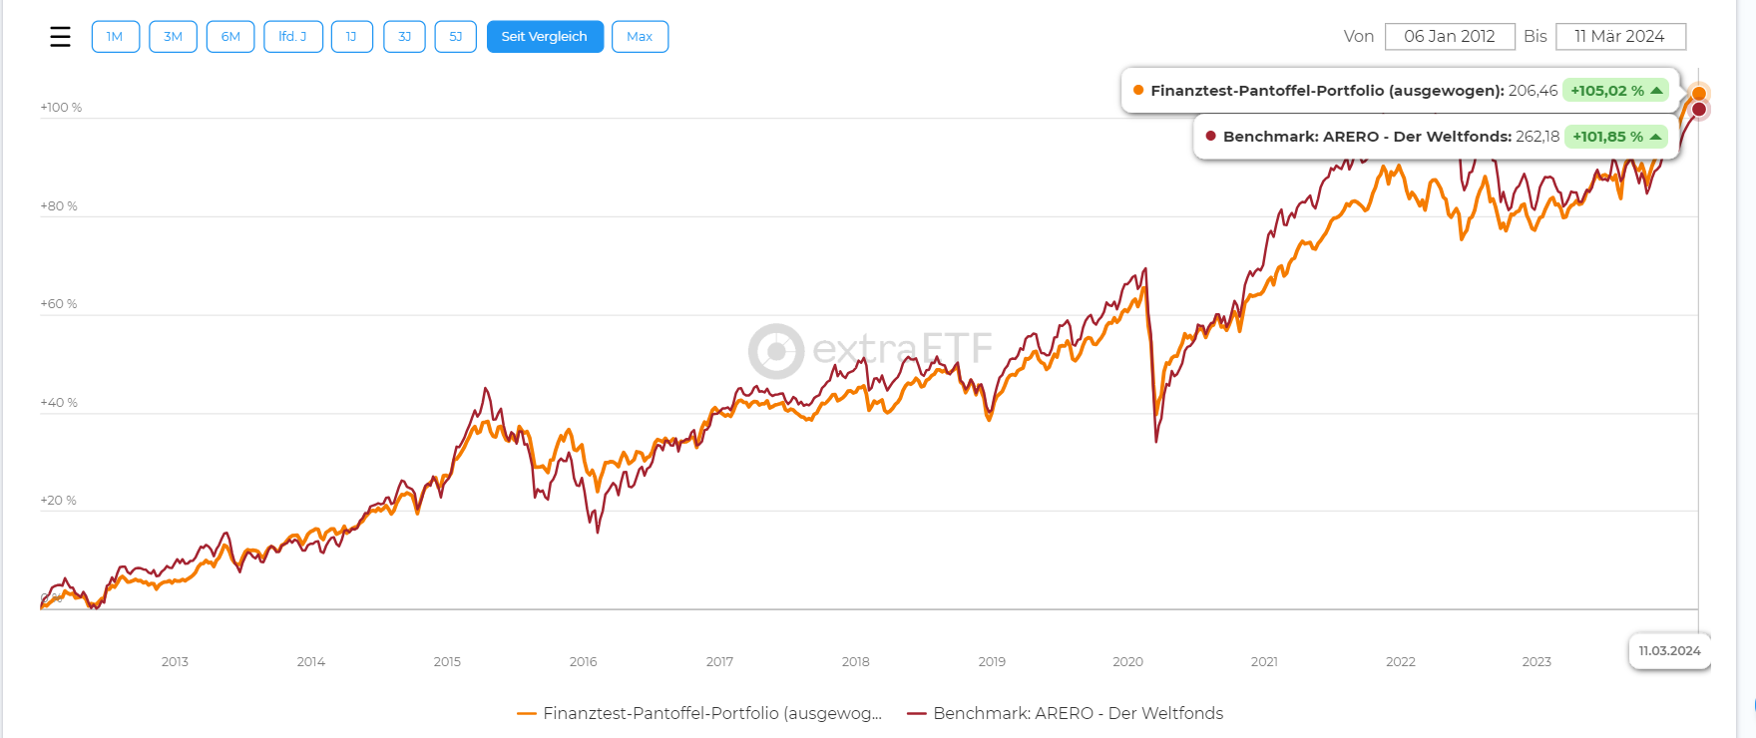Select the 1J time range
1756x738 pixels.
point(351,37)
